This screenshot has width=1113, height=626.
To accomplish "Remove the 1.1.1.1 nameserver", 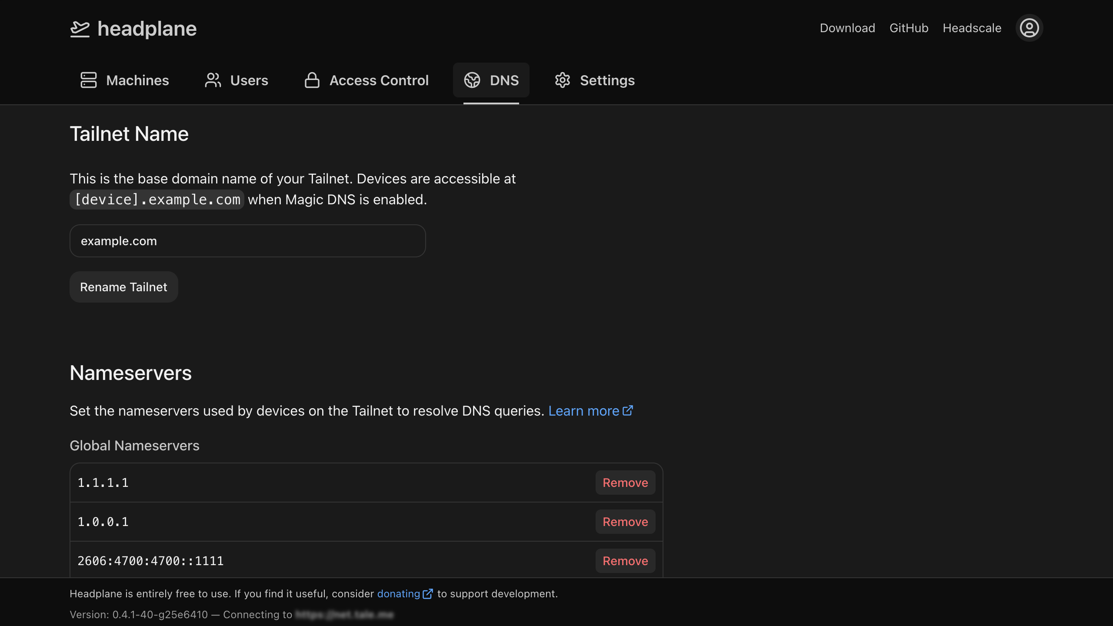I will click(x=625, y=483).
